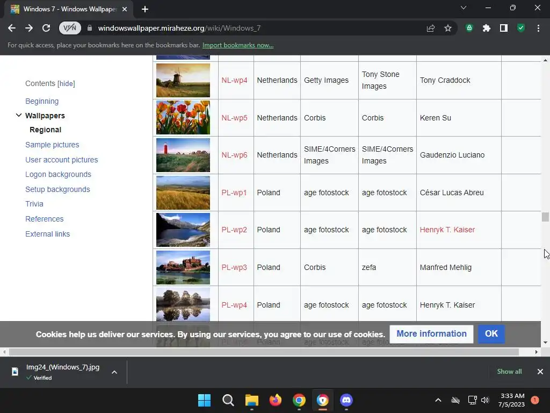550x413 pixels.
Task: Click the scroll down arrow
Action: 545,343
